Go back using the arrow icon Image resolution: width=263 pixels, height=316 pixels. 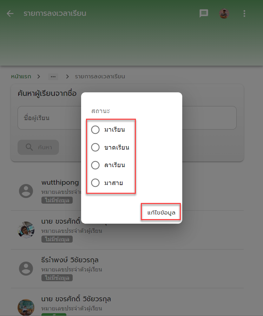pyautogui.click(x=10, y=13)
